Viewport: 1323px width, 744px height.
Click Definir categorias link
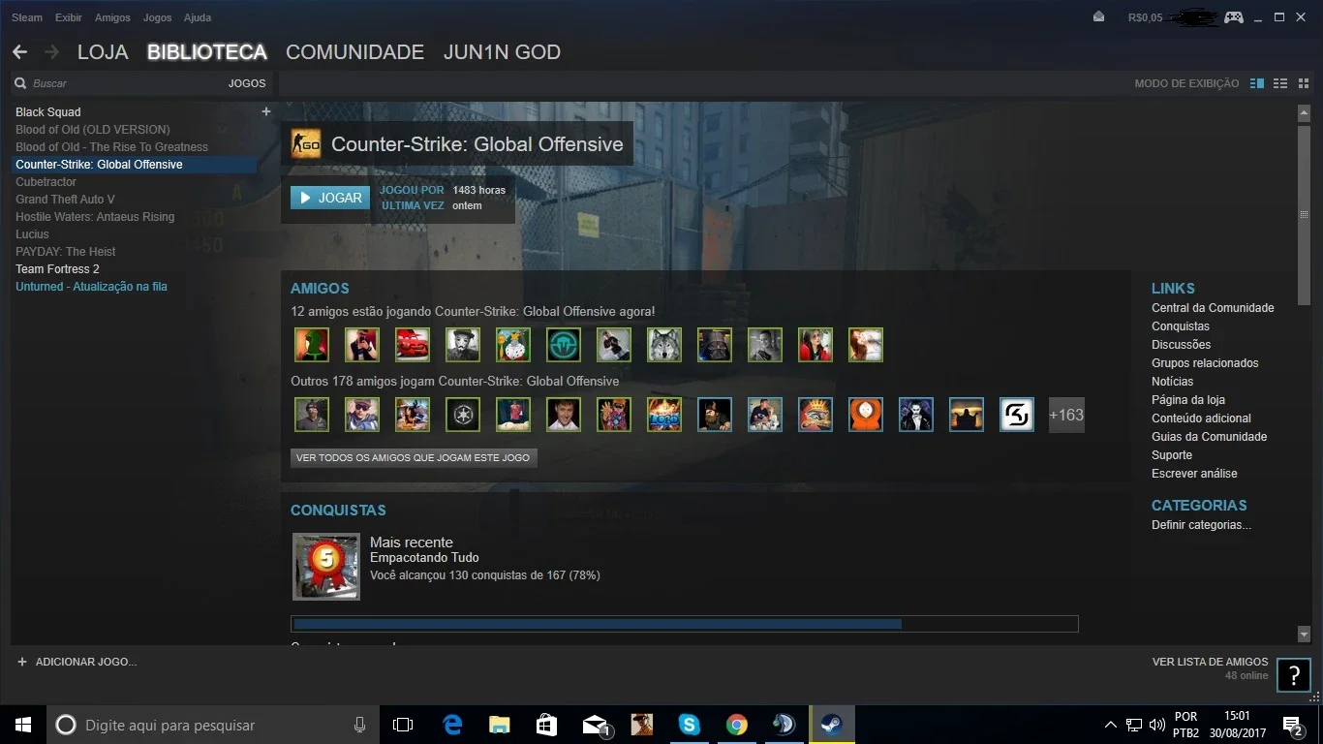point(1201,525)
